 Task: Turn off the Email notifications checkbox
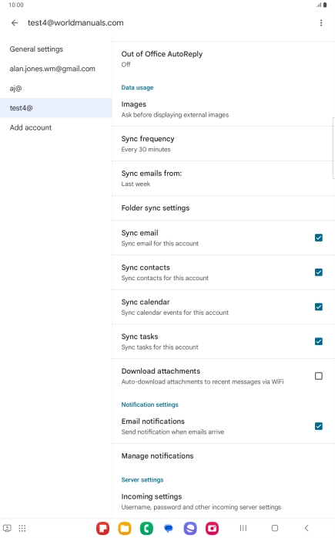319,426
